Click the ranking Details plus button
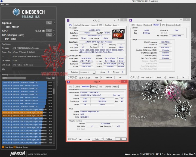196x157 pixels. (54, 78)
